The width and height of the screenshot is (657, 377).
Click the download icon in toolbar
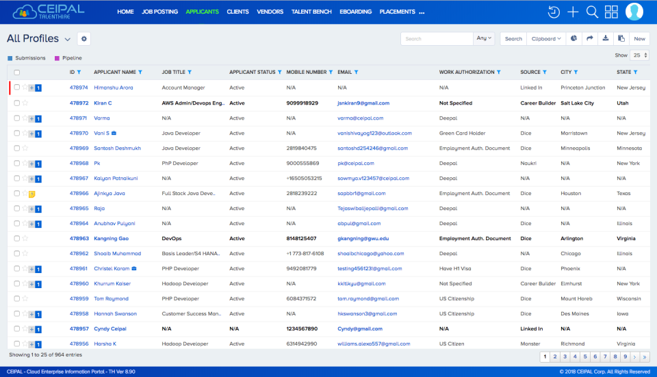coord(606,38)
